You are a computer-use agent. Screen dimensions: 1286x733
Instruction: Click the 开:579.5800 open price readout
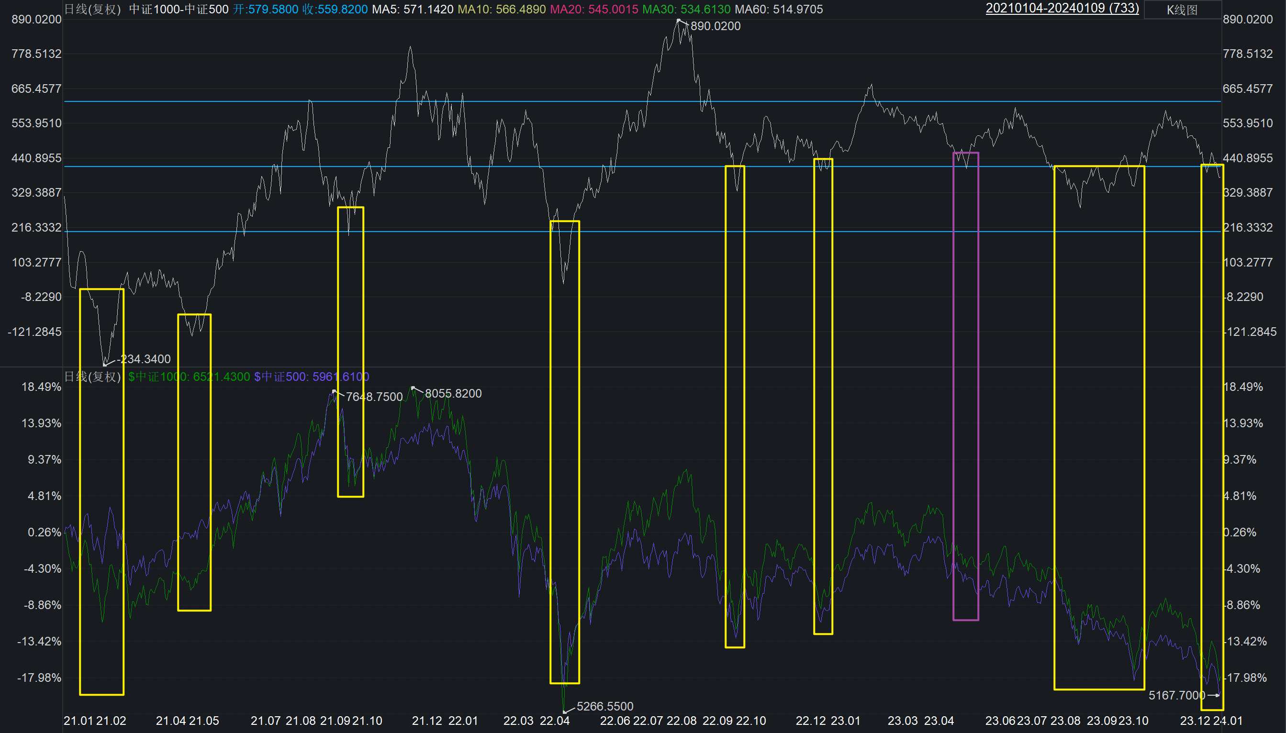[x=265, y=10]
